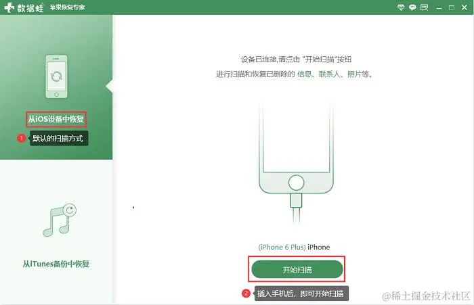Click the red number 2 badge
The image size is (474, 305).
pyautogui.click(x=246, y=294)
